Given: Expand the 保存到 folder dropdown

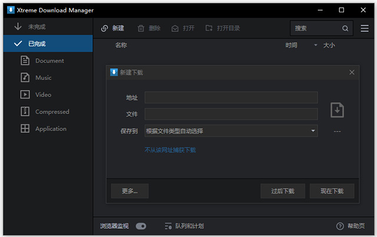Looking at the screenshot, I should pos(313,131).
